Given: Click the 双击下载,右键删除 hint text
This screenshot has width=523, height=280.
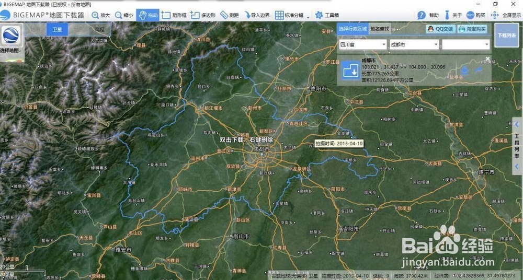Looking at the screenshot, I should click(x=246, y=140).
